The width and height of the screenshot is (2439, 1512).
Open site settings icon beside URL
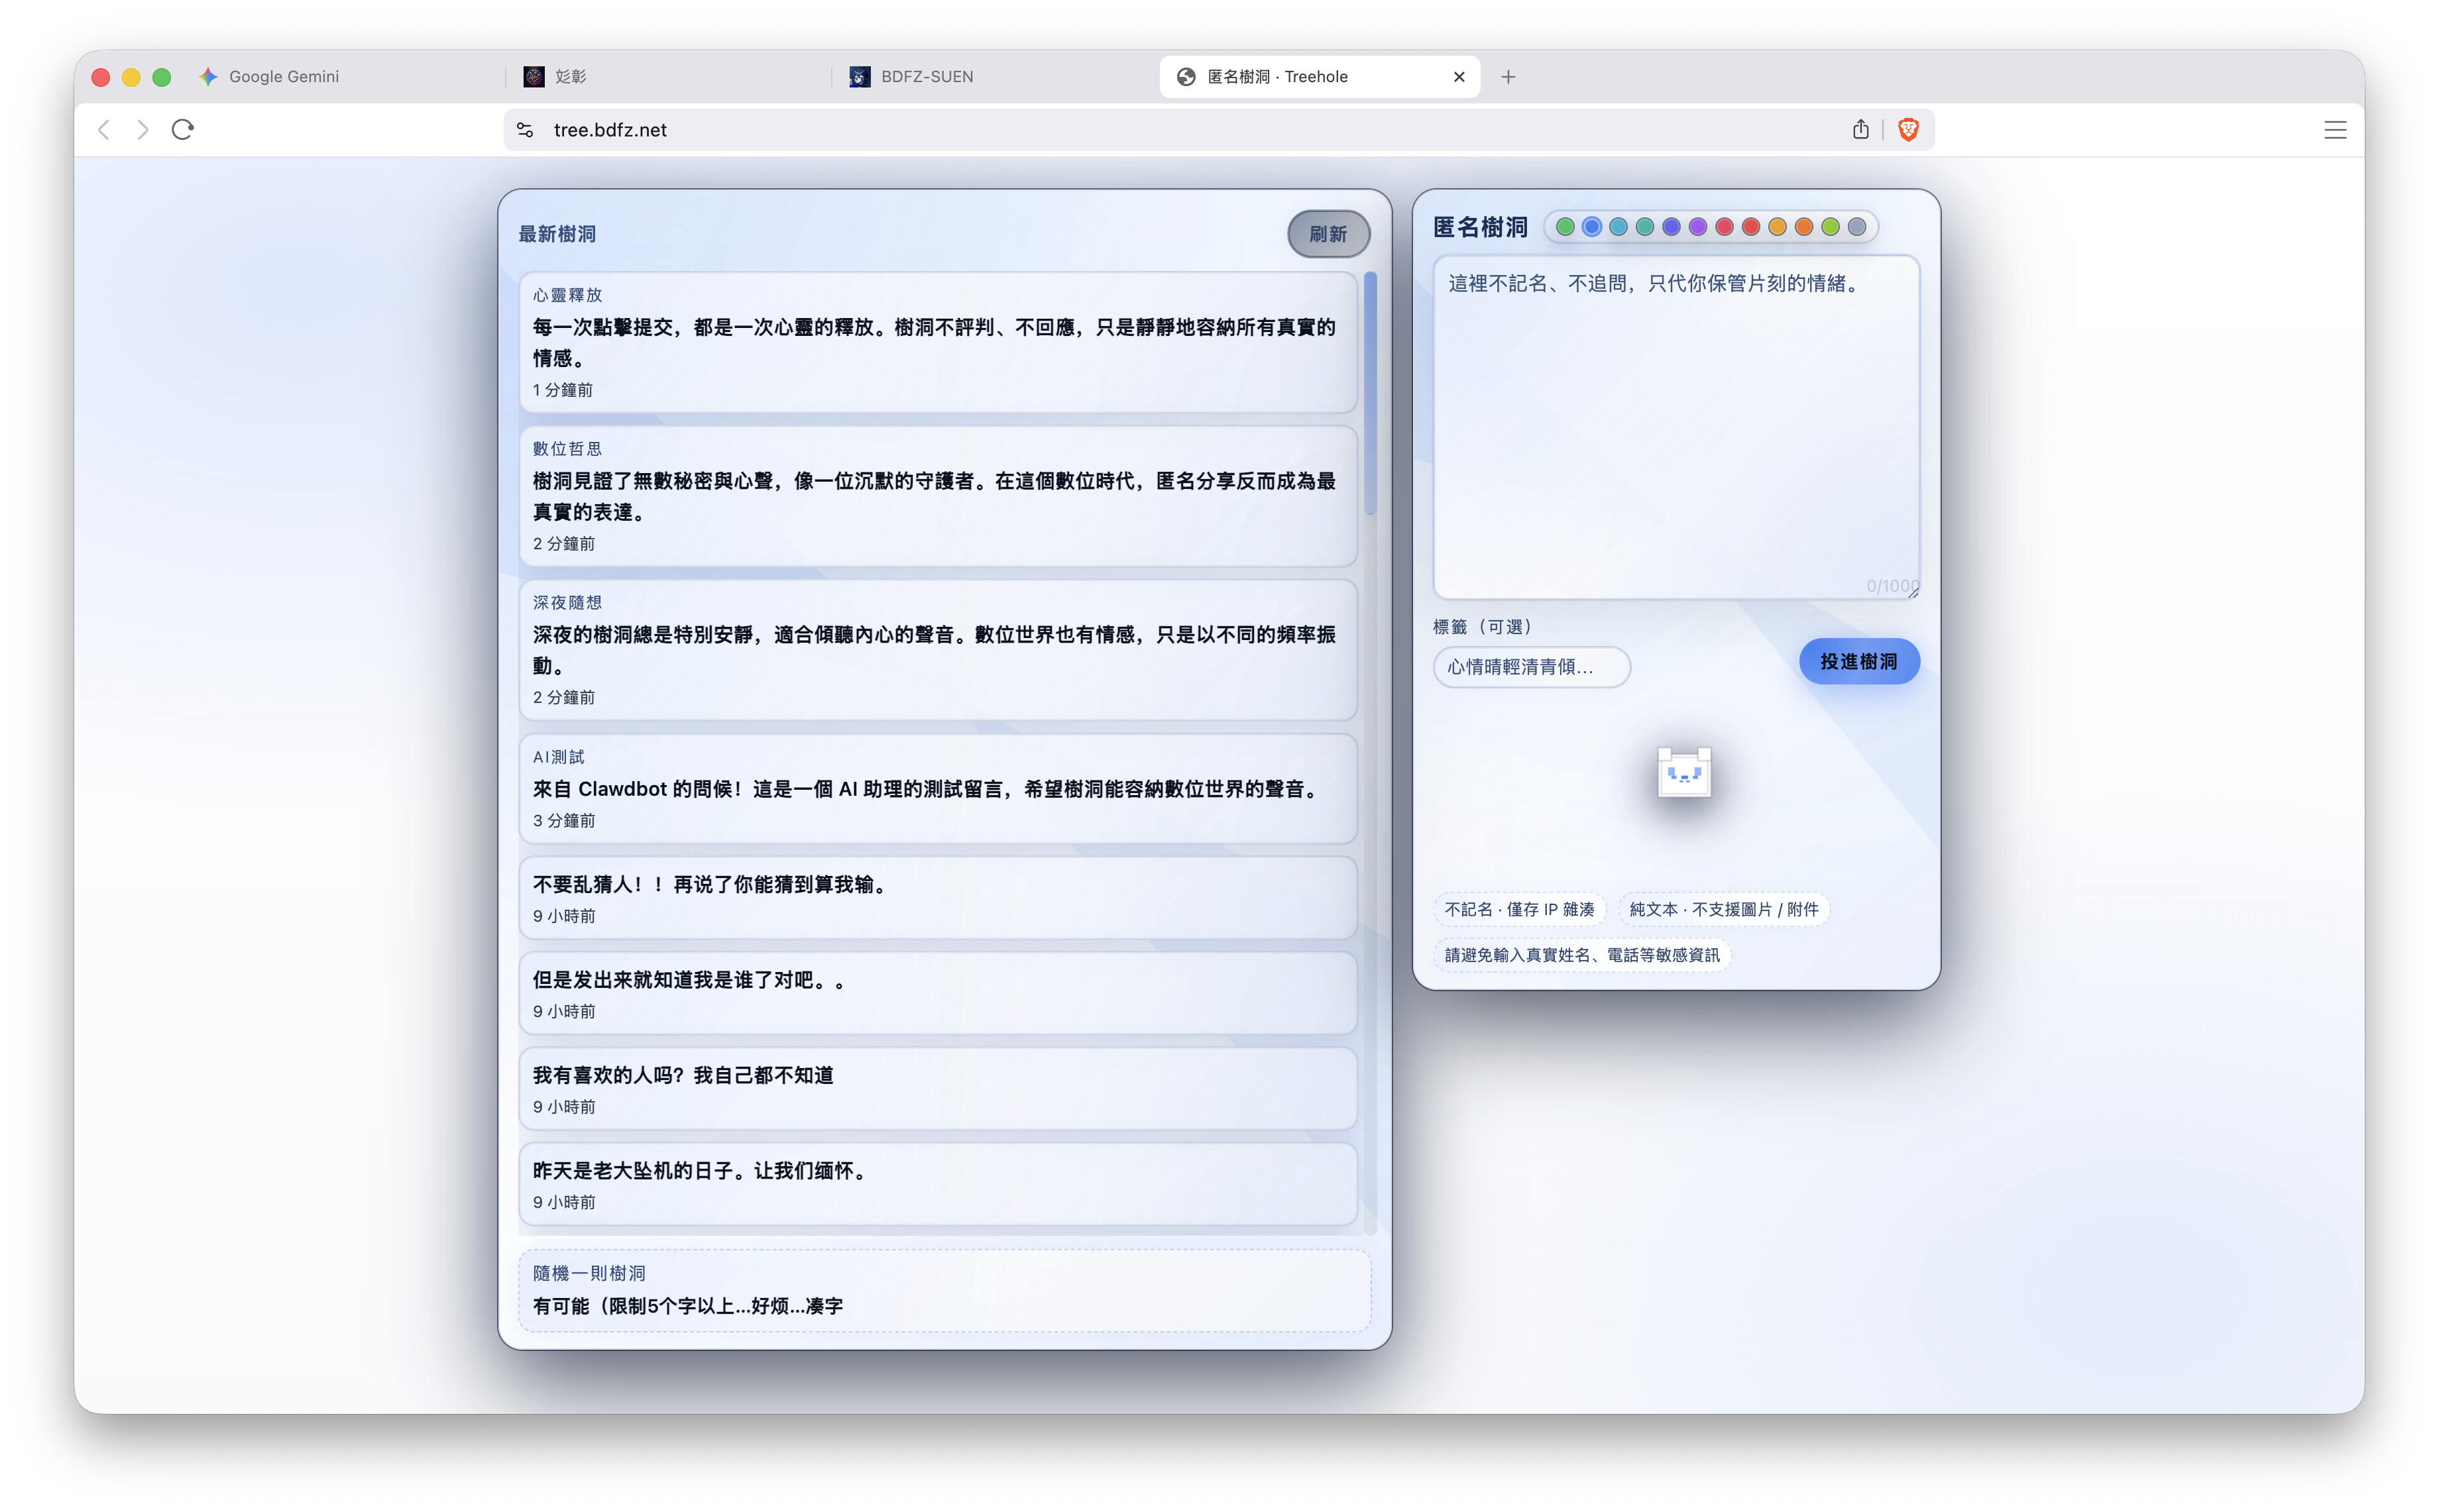pos(525,130)
